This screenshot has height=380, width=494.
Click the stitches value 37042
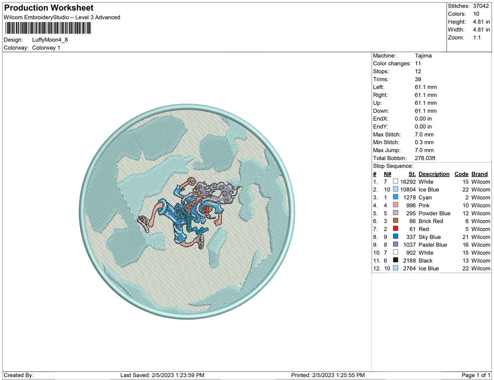[x=482, y=6]
